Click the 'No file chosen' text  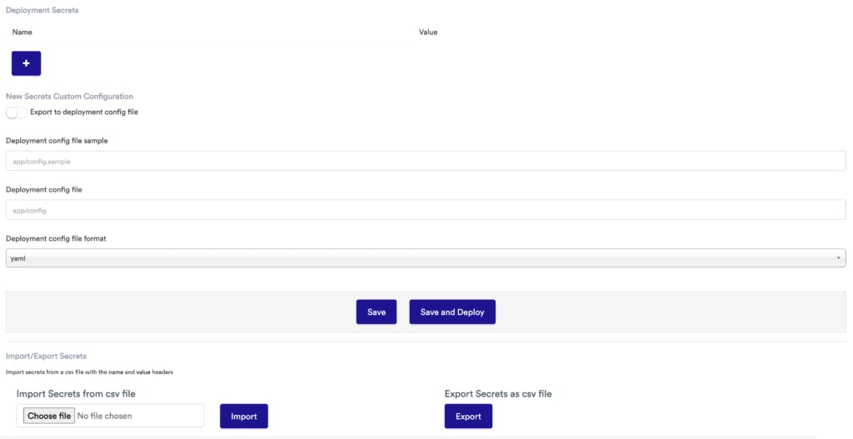click(x=104, y=416)
